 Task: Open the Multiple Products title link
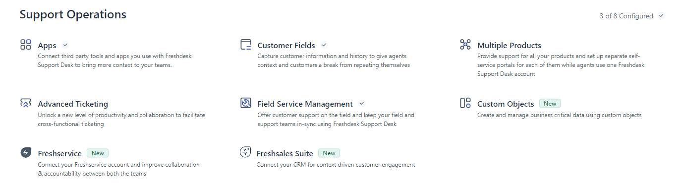[x=509, y=46]
